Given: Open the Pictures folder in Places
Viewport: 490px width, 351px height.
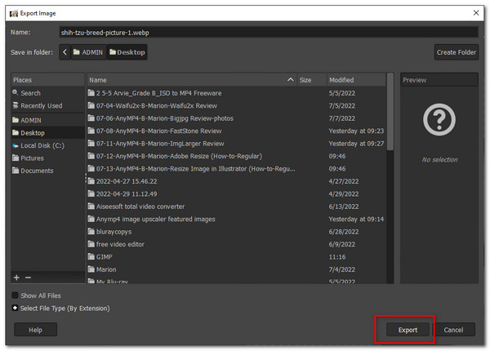Looking at the screenshot, I should coord(32,158).
